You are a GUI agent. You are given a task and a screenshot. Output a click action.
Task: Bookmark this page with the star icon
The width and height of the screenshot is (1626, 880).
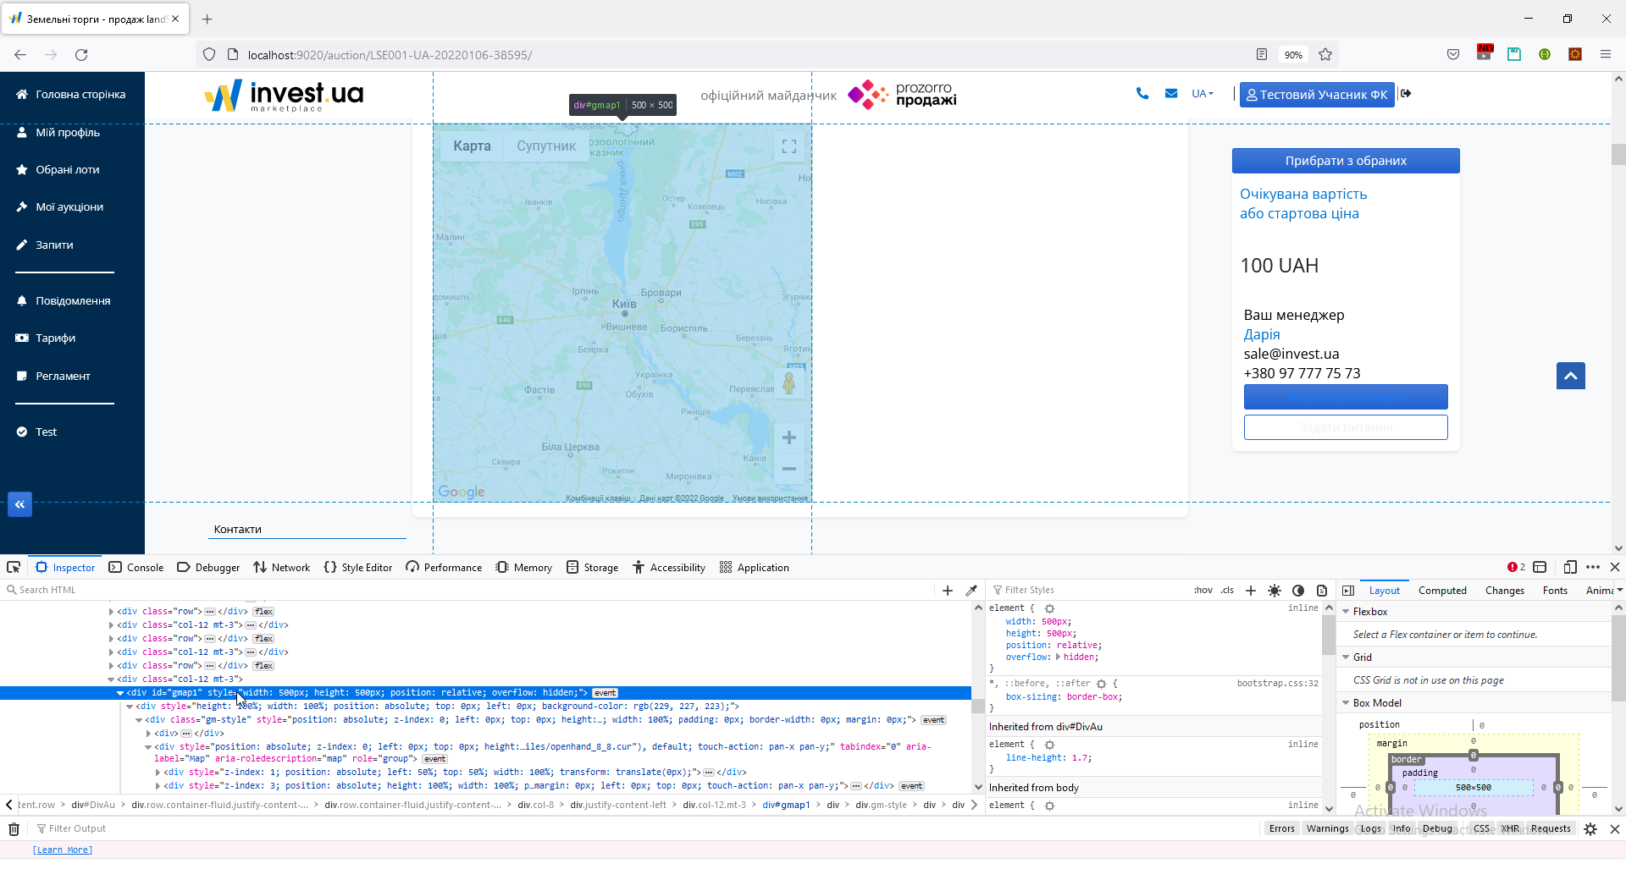[1325, 55]
